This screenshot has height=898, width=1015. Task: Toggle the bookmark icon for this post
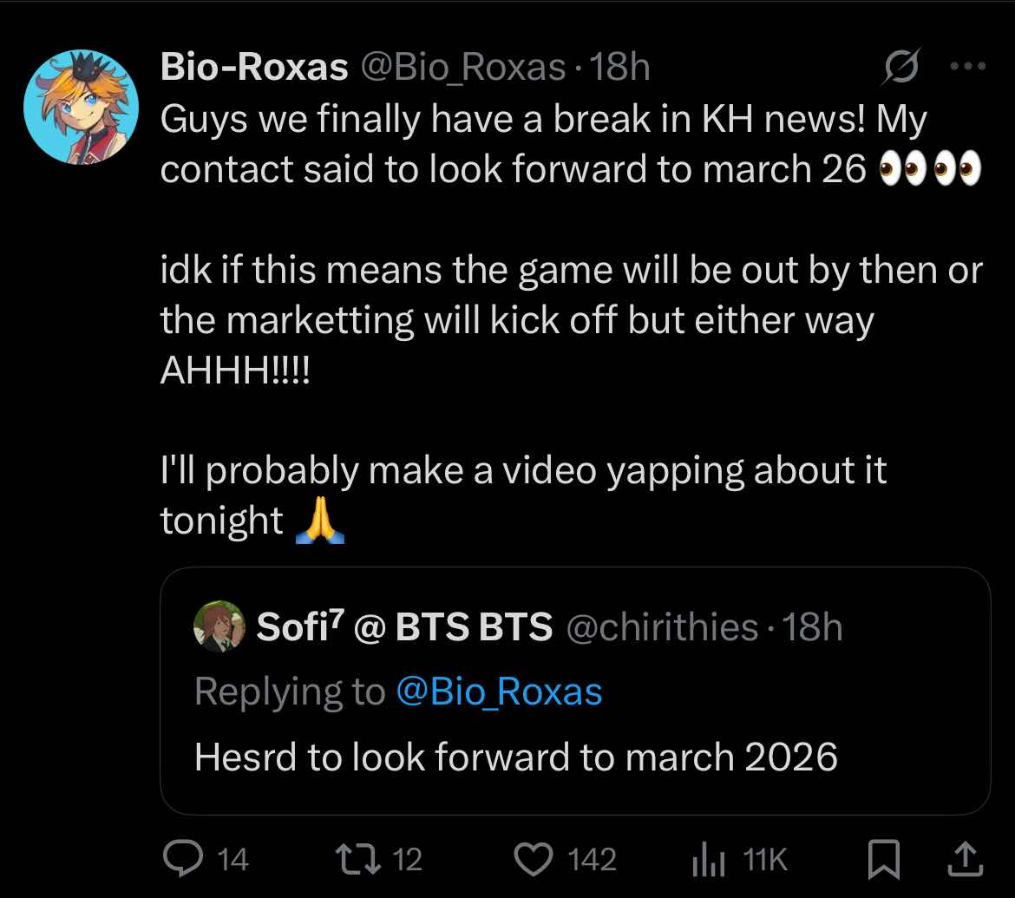pyautogui.click(x=883, y=859)
